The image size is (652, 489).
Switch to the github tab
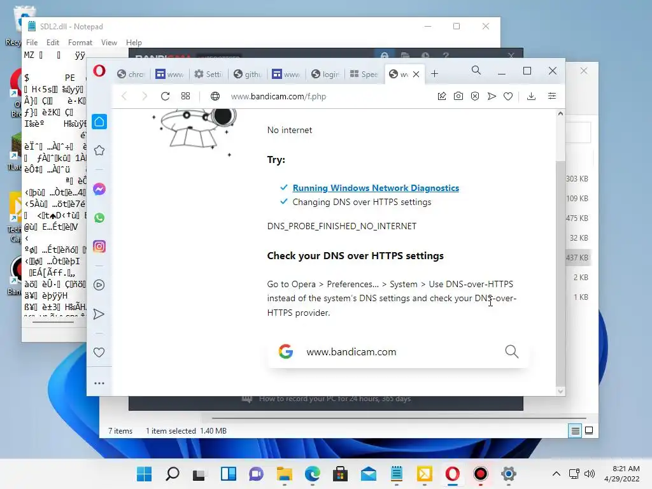tap(248, 74)
